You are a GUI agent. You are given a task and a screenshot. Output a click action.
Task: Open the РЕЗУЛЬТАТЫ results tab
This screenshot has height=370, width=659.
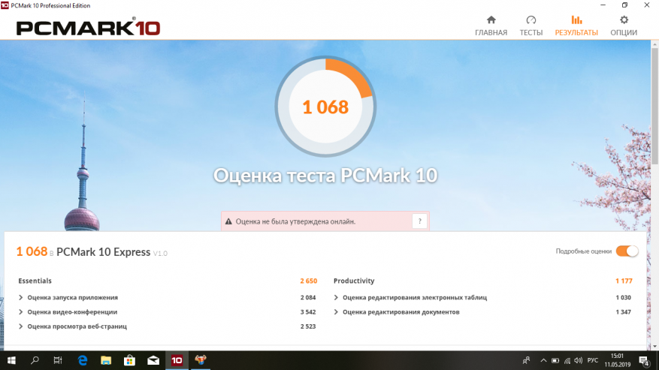click(x=576, y=26)
